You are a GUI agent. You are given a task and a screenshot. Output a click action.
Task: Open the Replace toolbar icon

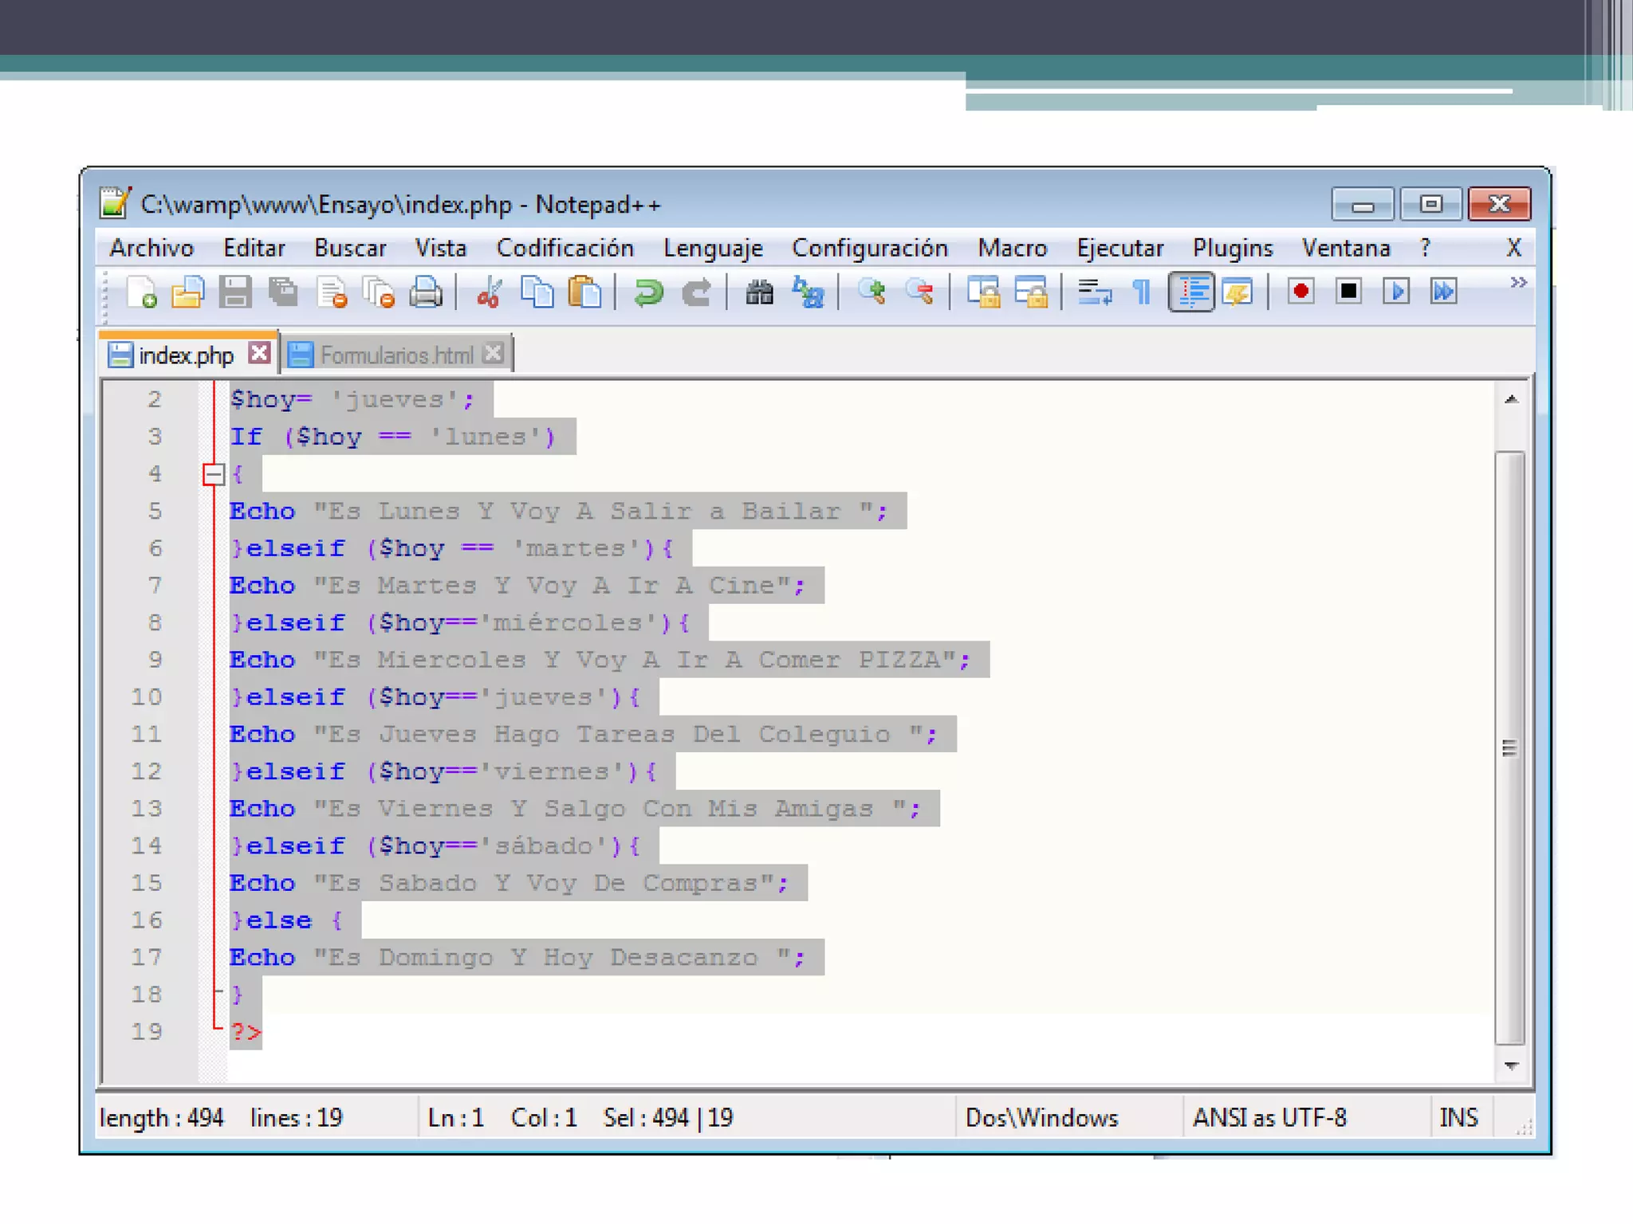click(808, 292)
